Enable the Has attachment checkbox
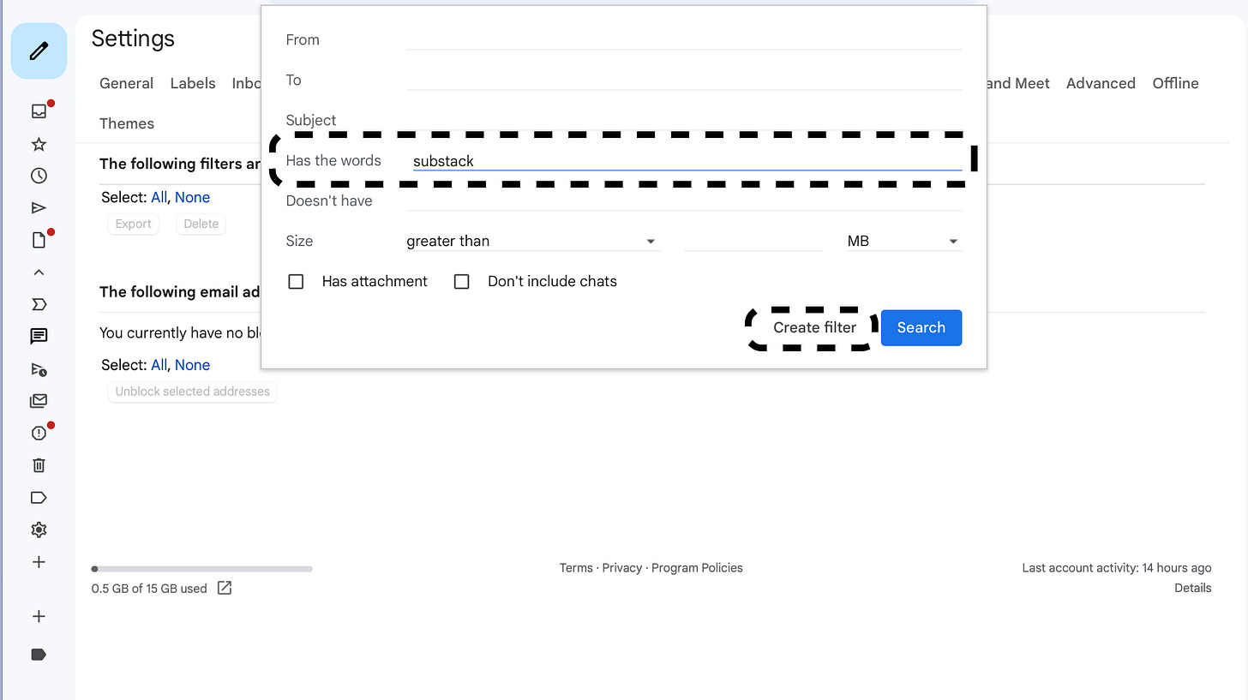 (x=296, y=281)
